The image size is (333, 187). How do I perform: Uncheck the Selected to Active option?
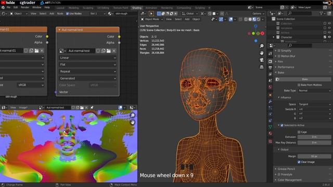pos(282,125)
